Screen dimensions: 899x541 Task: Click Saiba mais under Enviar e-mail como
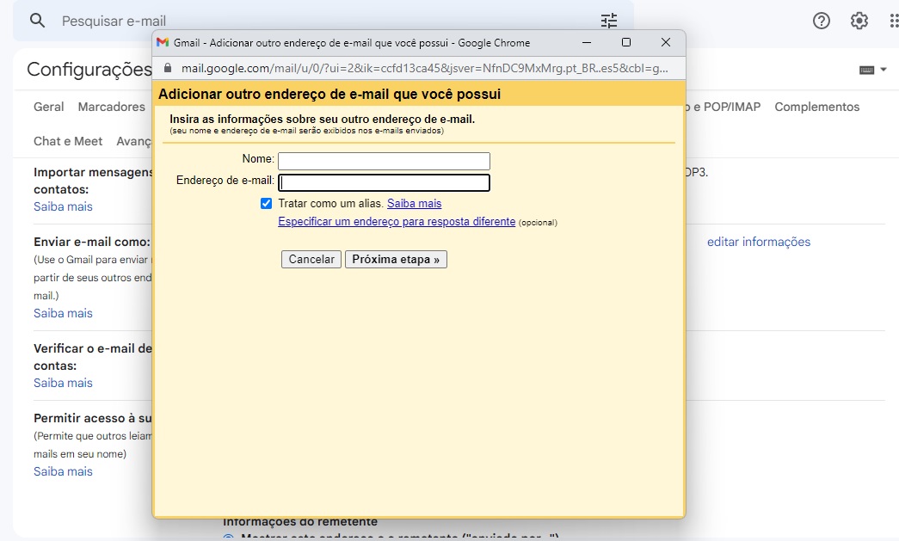pyautogui.click(x=63, y=313)
